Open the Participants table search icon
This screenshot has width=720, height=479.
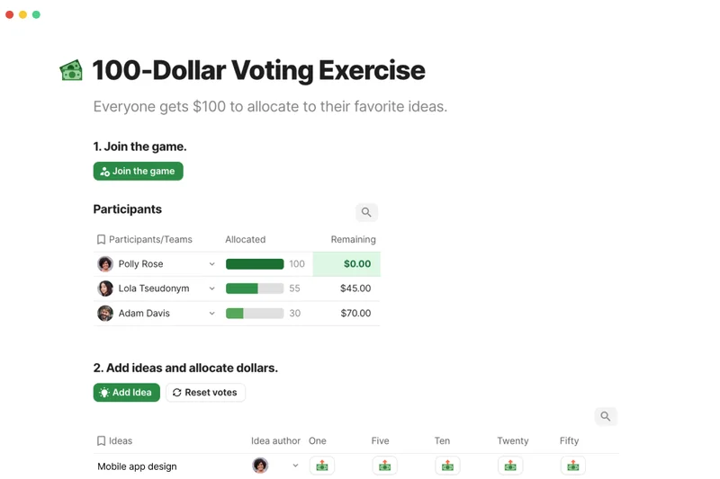(366, 212)
